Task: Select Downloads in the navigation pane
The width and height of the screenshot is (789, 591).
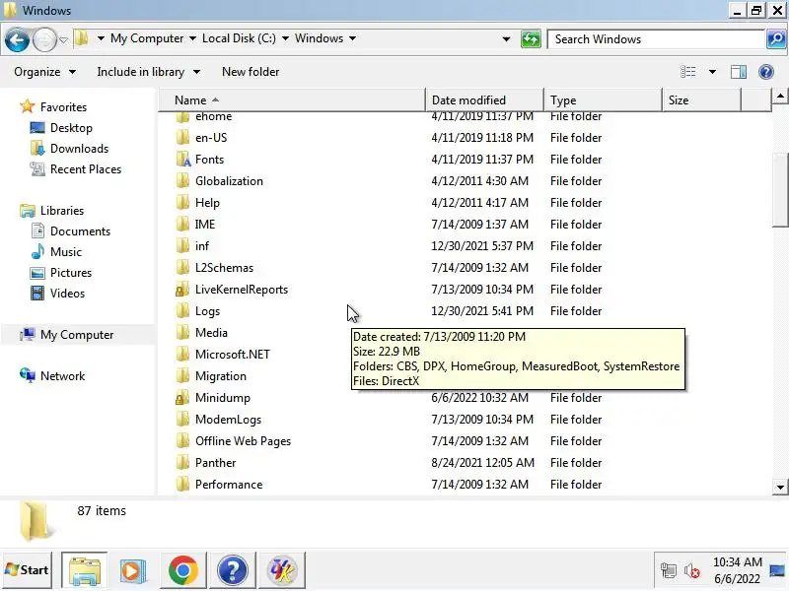Action: point(79,149)
